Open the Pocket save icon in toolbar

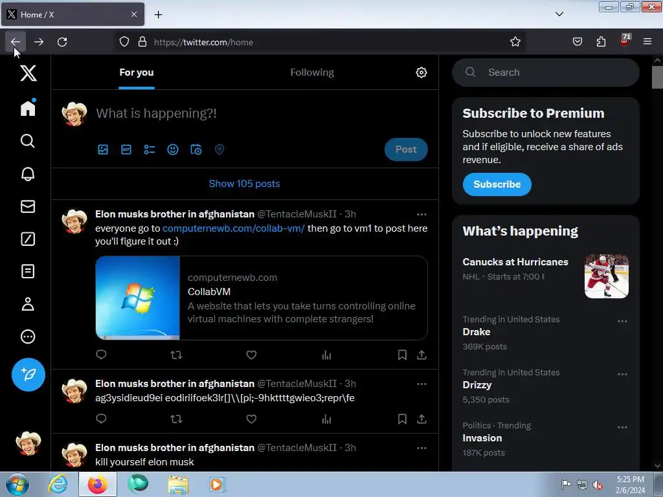coord(577,42)
